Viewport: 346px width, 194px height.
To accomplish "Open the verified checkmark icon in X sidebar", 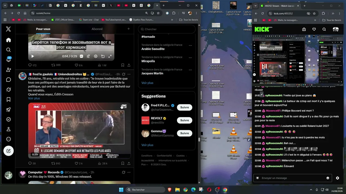I will click(8, 119).
